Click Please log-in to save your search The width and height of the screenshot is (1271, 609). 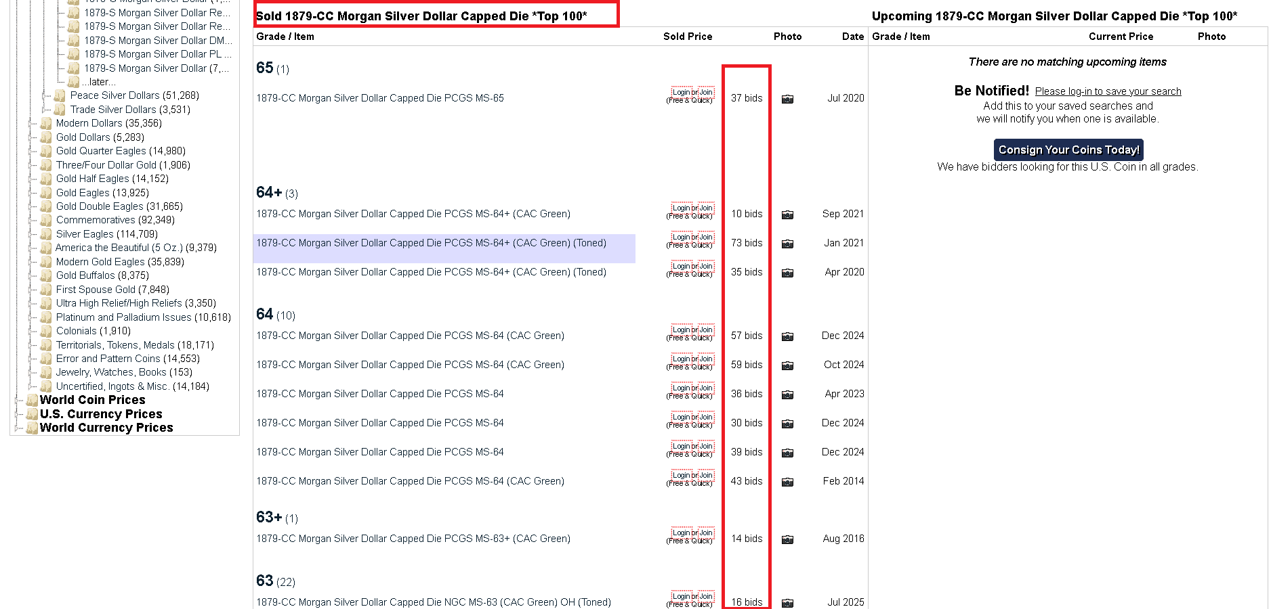tap(1108, 91)
